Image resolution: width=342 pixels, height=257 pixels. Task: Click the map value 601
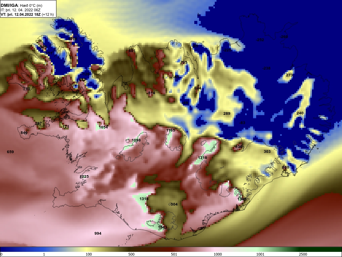132,51
